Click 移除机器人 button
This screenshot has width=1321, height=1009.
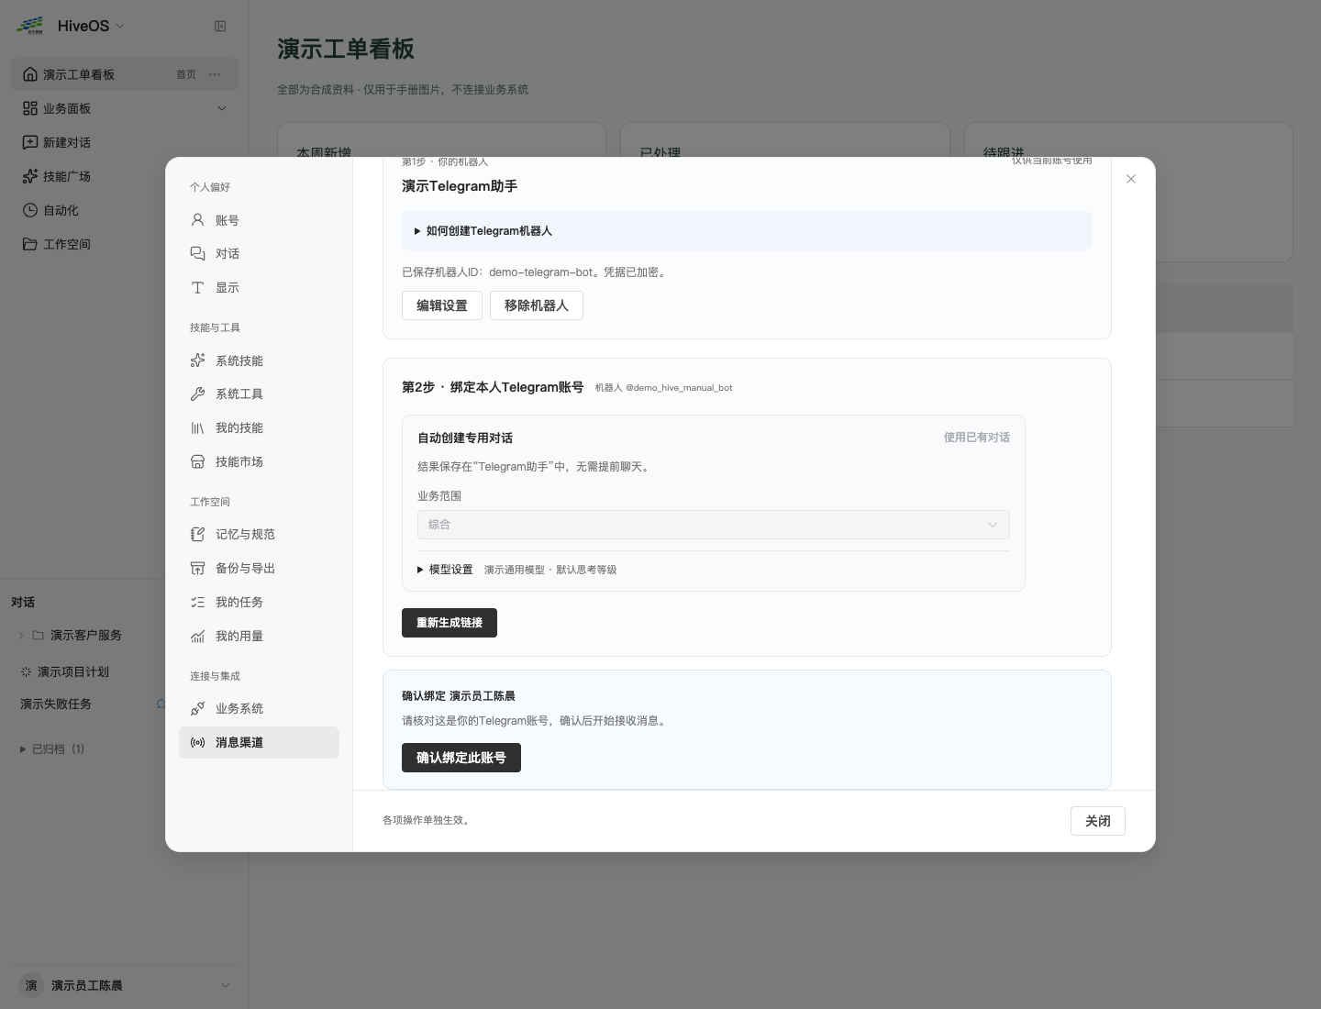(x=537, y=305)
